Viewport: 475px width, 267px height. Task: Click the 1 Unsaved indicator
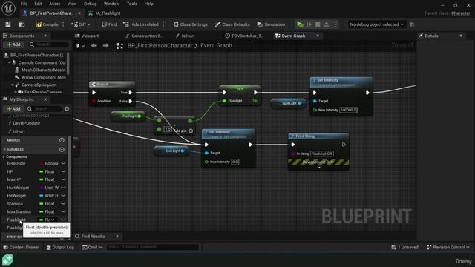(x=404, y=247)
